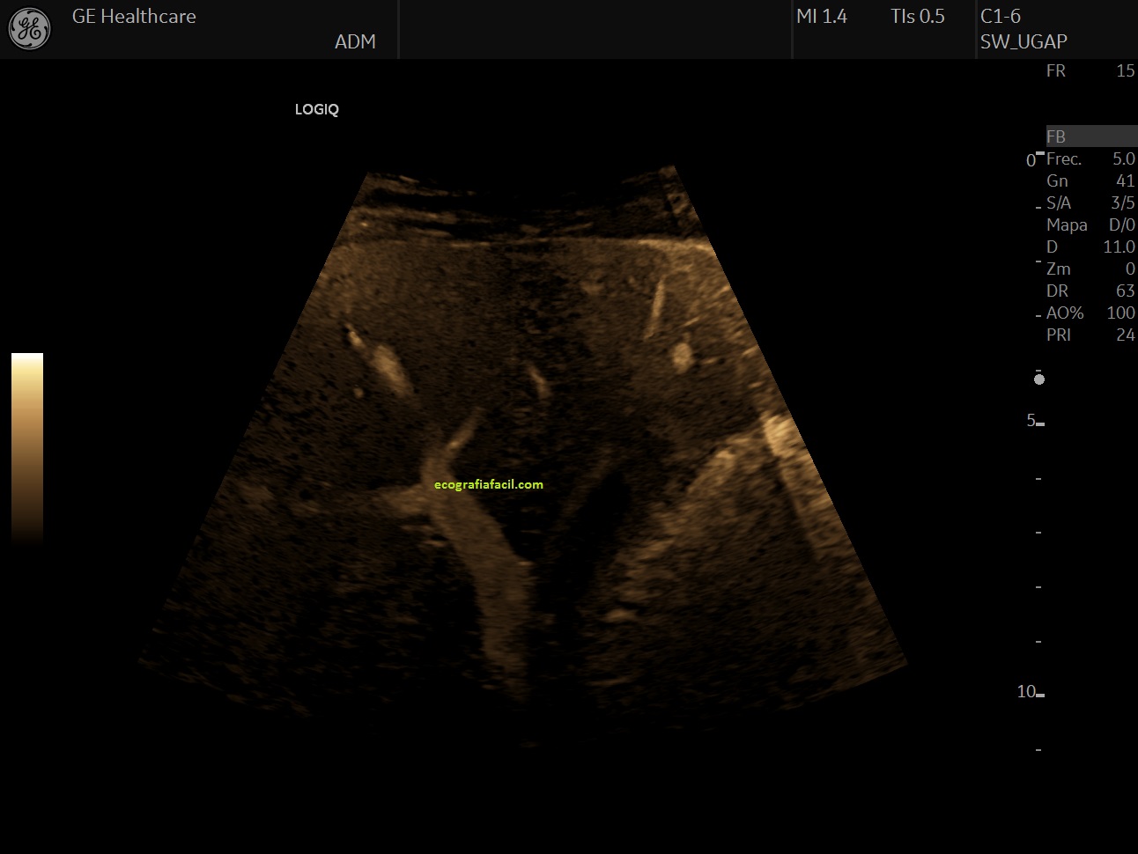This screenshot has width=1138, height=854.
Task: Click the S/A 3/5 setting
Action: coord(1090,203)
